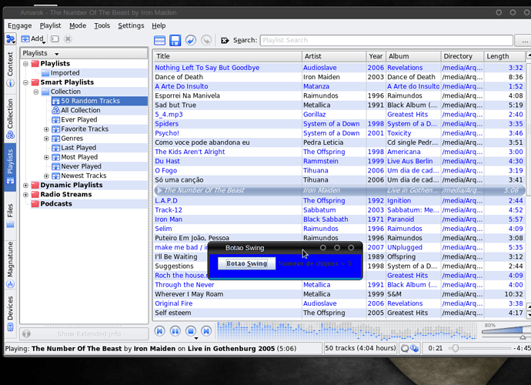Open the Playlists header dropdown
Image resolution: width=531 pixels, height=385 pixels.
coord(56,54)
